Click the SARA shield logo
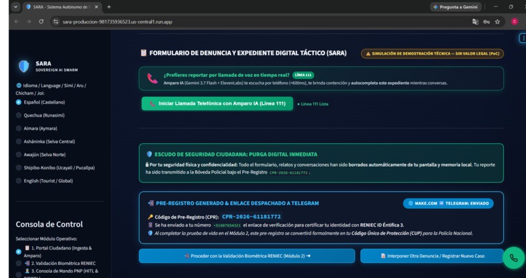This screenshot has height=278, width=526. pyautogui.click(x=23, y=66)
